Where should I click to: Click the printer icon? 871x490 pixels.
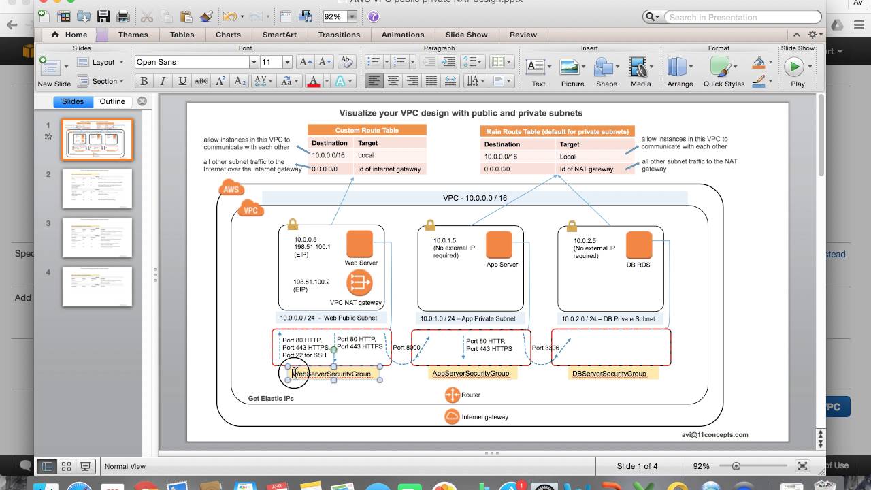123,16
